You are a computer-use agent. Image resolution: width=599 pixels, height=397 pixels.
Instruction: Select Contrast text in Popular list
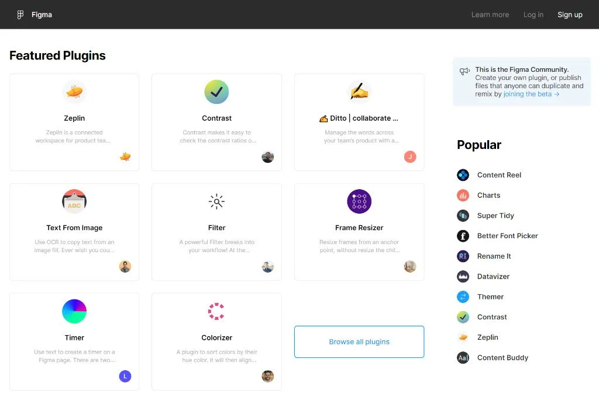(x=491, y=317)
